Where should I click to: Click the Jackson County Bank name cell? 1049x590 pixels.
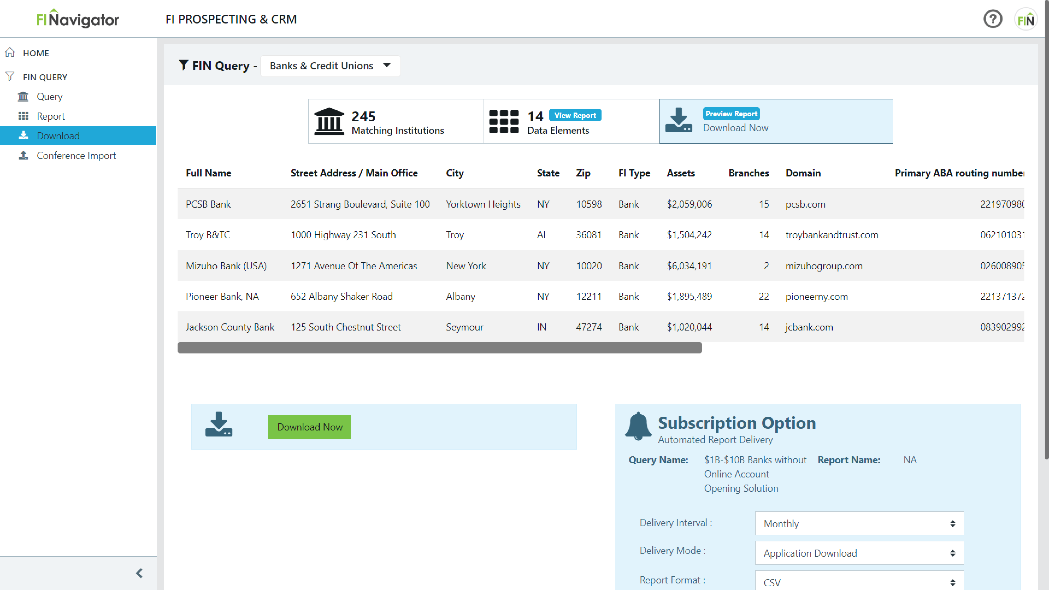[x=230, y=327]
